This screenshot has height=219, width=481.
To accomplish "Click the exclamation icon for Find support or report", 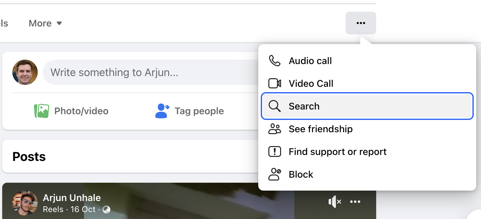I will [274, 151].
